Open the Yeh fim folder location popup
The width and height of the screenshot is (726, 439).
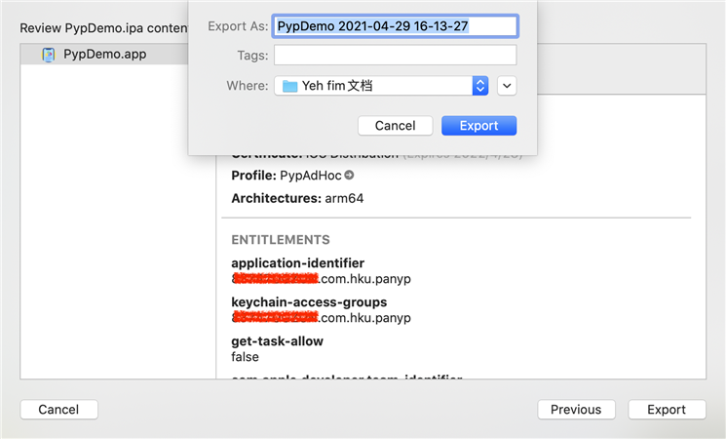click(382, 86)
